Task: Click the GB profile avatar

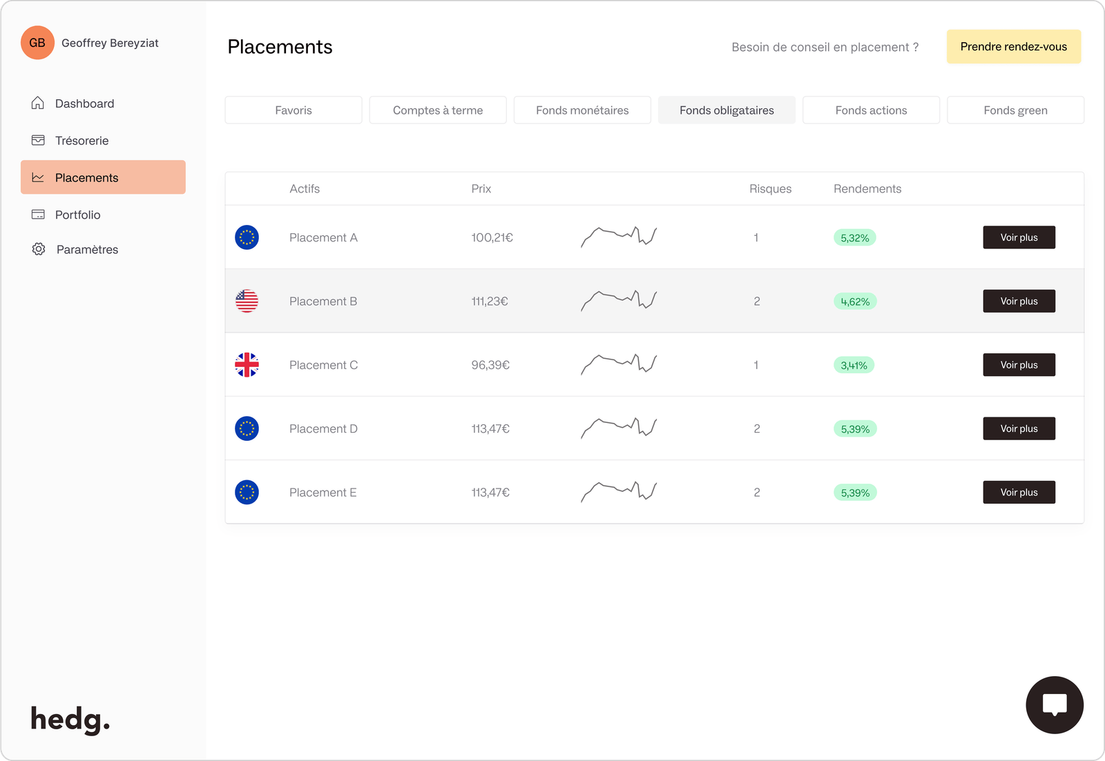Action: point(37,42)
